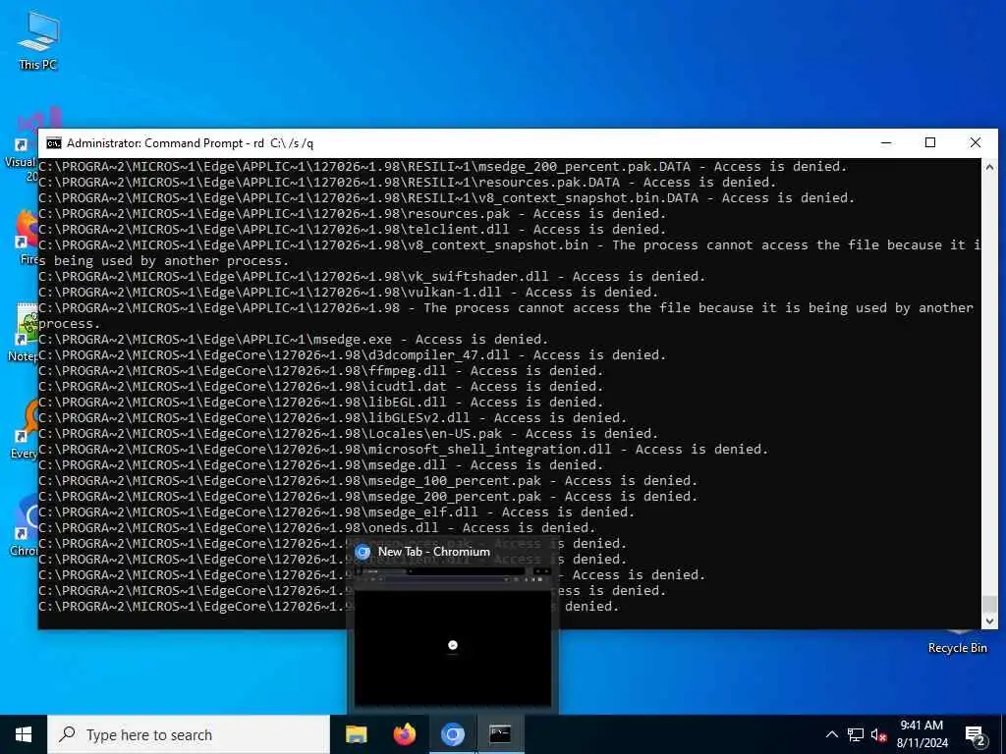Open the network status tray icon
This screenshot has height=754, width=1006.
tap(856, 734)
